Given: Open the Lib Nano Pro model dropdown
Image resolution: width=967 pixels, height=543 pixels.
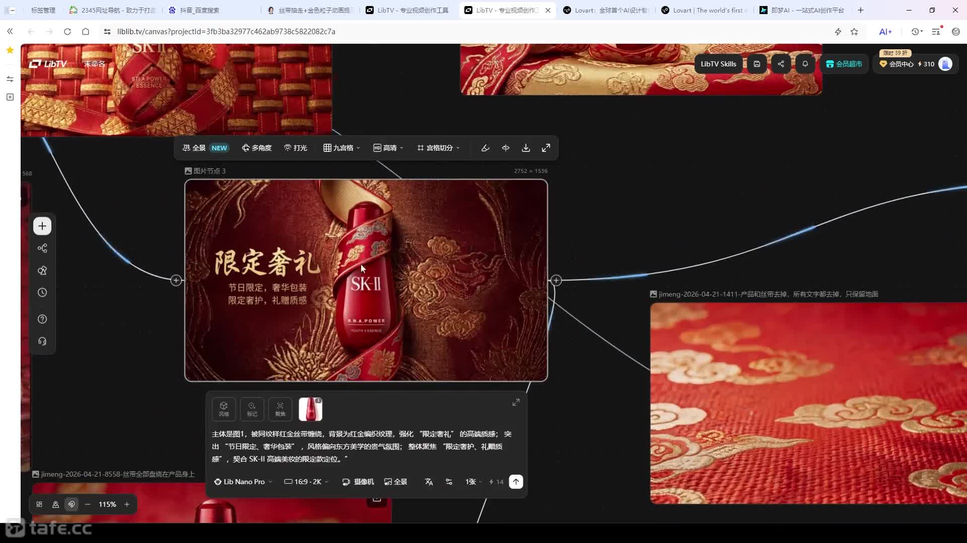Looking at the screenshot, I should pyautogui.click(x=243, y=482).
